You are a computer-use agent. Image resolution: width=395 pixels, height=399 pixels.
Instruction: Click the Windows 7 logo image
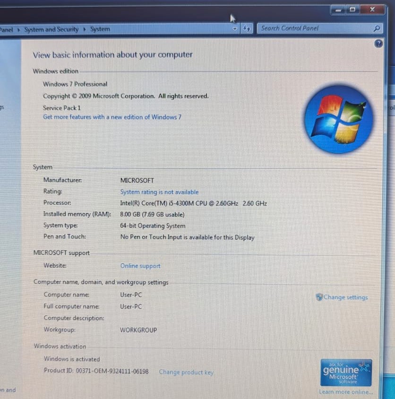338,119
